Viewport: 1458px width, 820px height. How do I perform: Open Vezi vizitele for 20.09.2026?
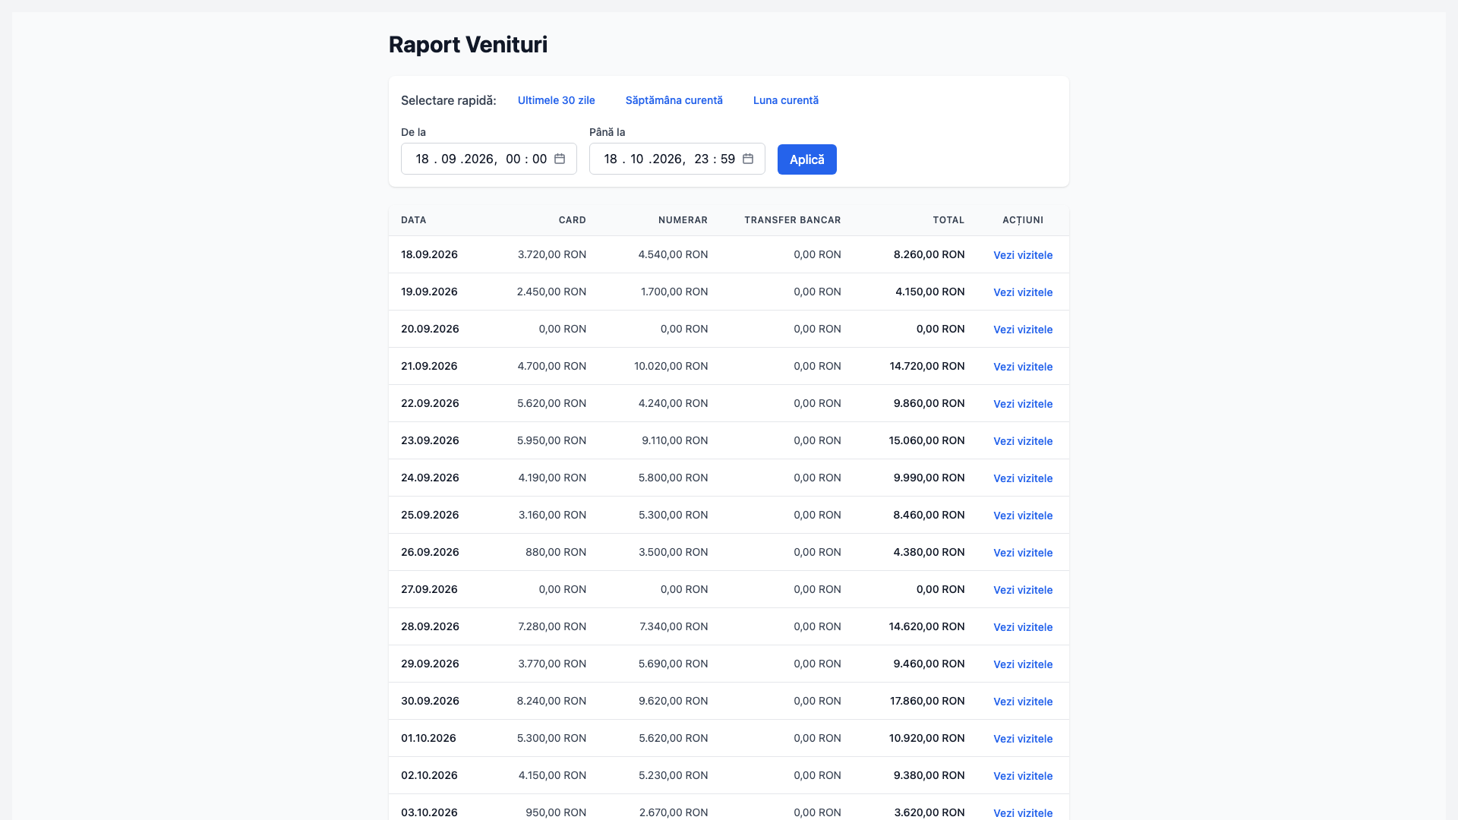click(1023, 330)
